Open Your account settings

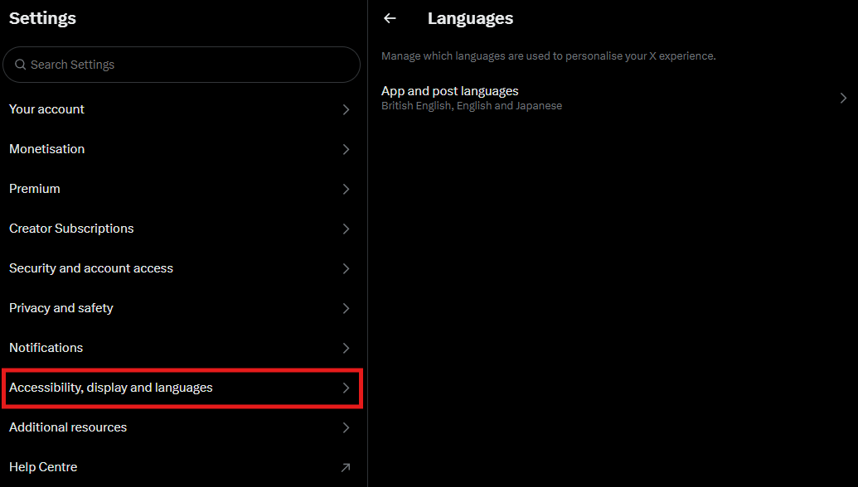point(182,109)
